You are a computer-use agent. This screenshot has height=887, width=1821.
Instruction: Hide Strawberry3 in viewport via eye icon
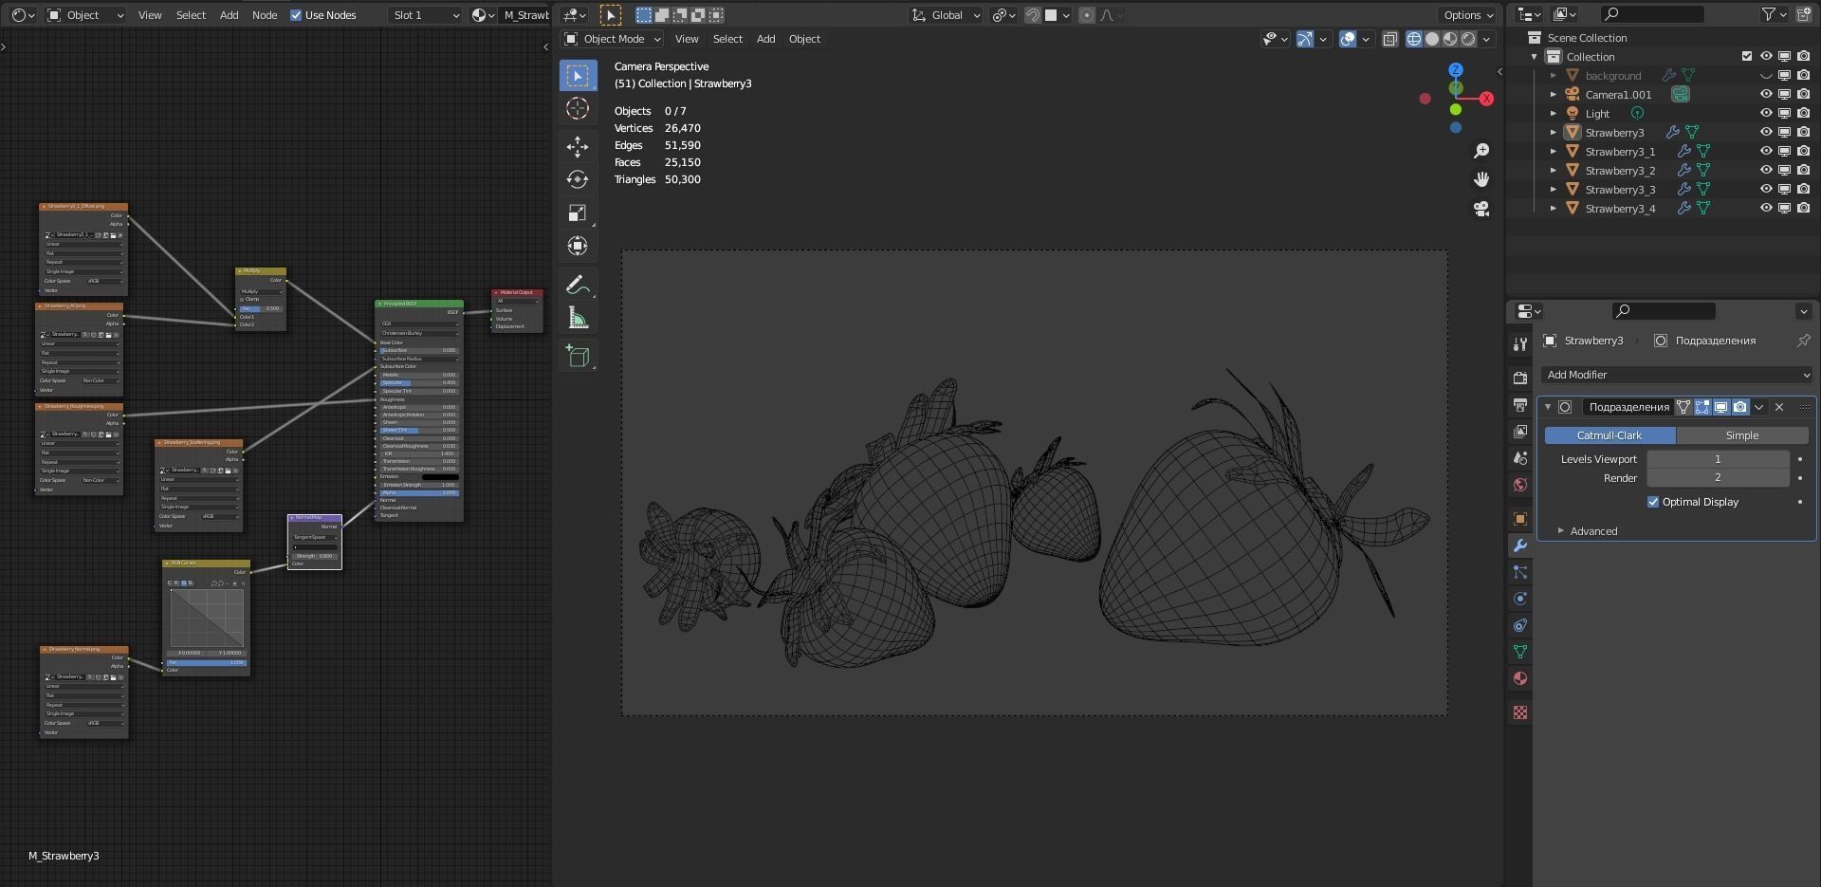click(x=1766, y=132)
